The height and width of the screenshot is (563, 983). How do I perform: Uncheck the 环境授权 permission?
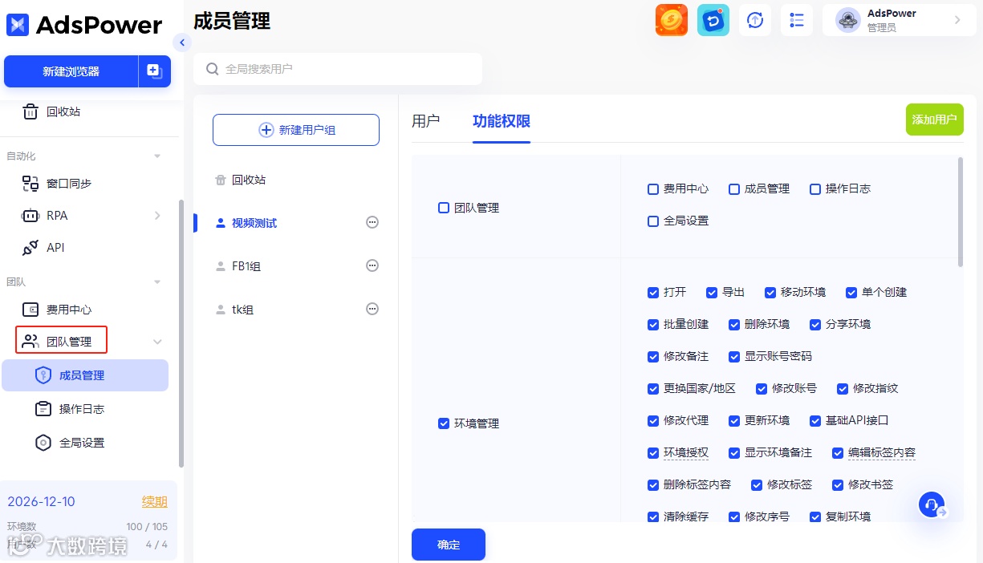(x=653, y=453)
